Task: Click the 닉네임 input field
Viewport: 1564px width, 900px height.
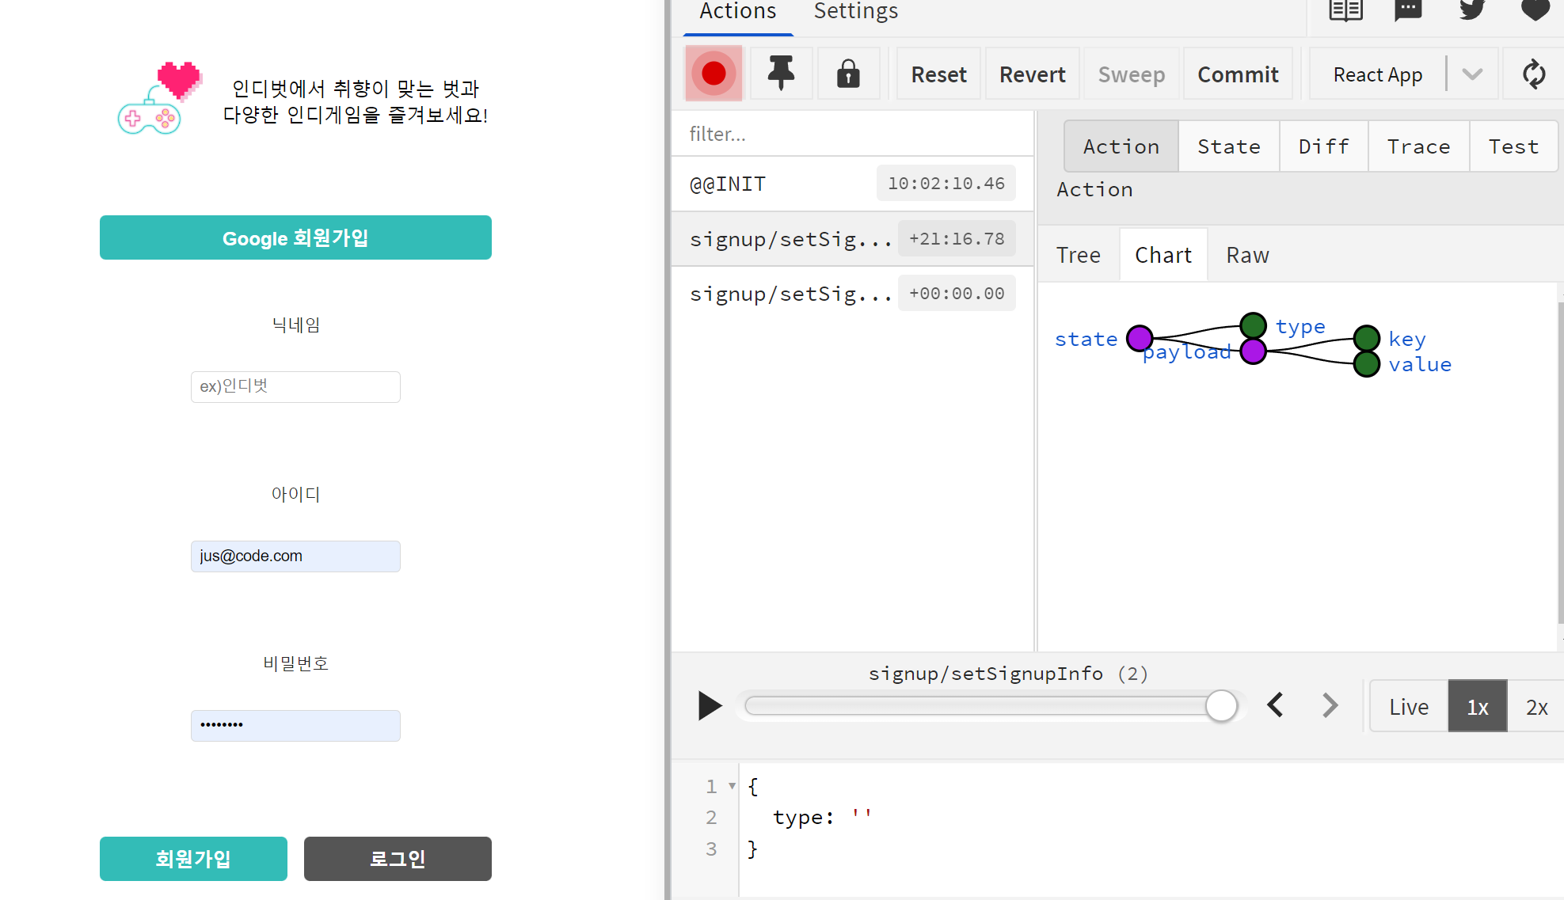Action: point(295,386)
